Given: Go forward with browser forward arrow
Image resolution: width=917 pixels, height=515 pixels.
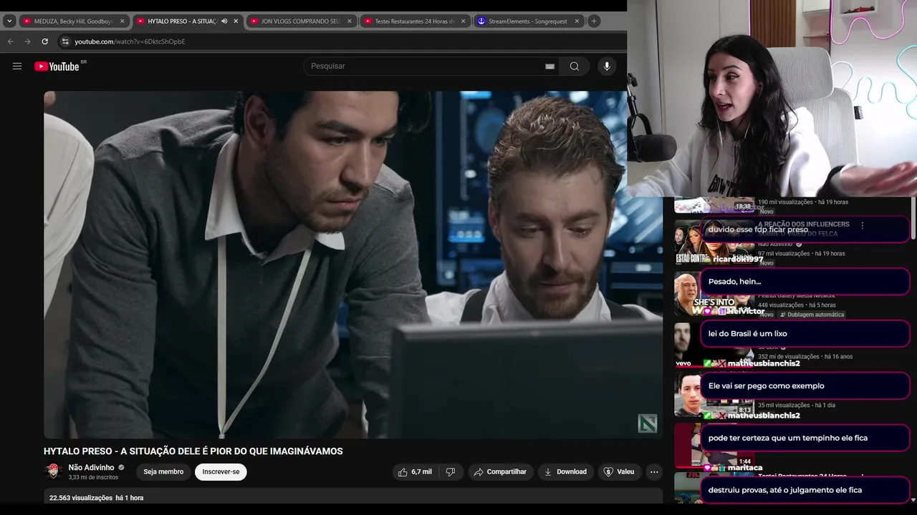Looking at the screenshot, I should 27,41.
